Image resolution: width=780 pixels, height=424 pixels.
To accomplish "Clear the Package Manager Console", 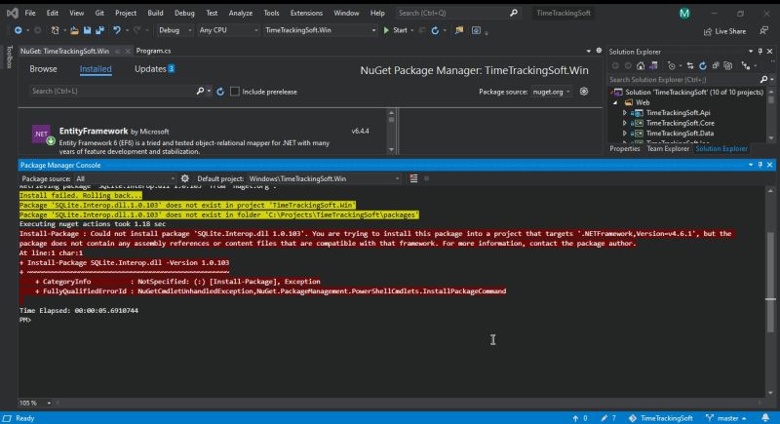I will (x=413, y=178).
